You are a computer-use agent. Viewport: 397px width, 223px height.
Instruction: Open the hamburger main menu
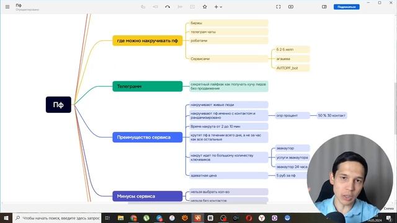(x=7, y=7)
